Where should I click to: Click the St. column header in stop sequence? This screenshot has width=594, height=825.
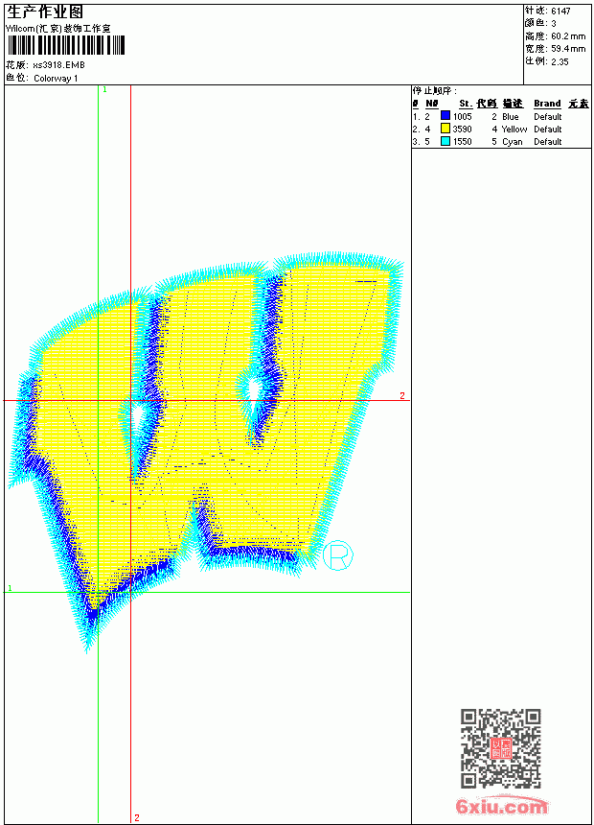click(466, 104)
